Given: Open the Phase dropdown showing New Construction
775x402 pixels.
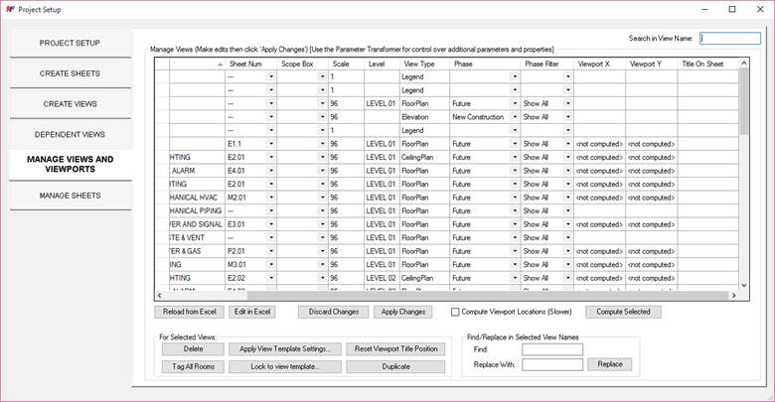Looking at the screenshot, I should coord(515,117).
